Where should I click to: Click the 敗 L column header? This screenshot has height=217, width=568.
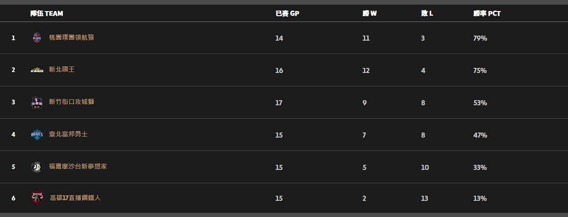(427, 13)
